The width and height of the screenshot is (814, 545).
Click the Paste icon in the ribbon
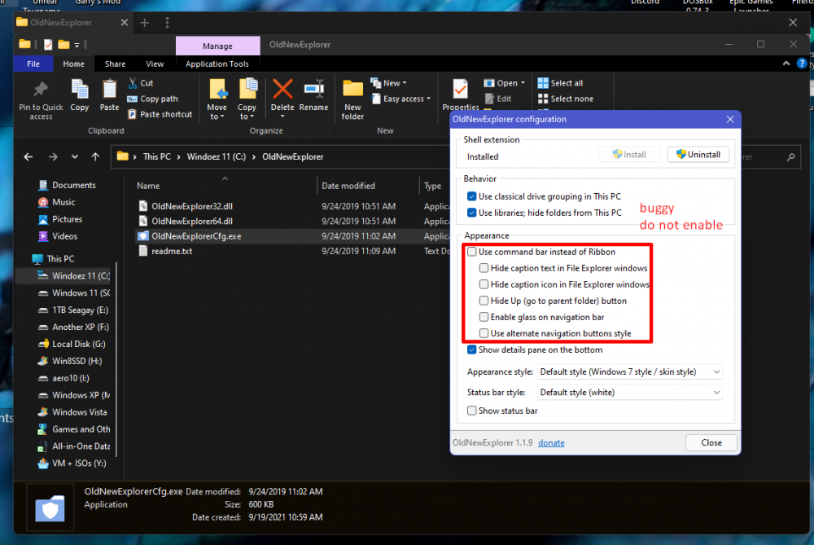(x=110, y=90)
